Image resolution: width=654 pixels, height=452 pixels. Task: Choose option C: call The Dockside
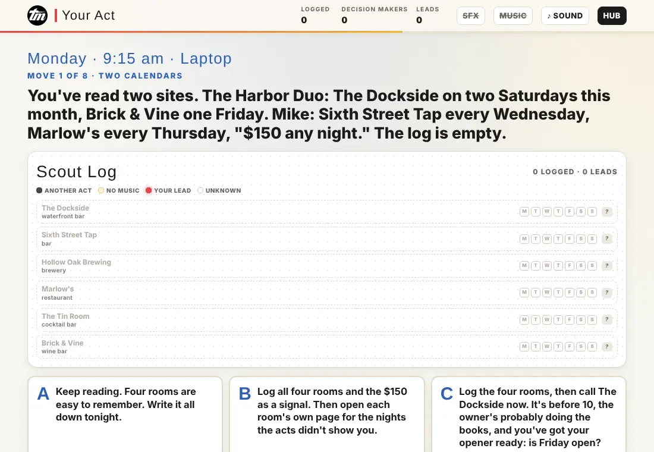(529, 414)
